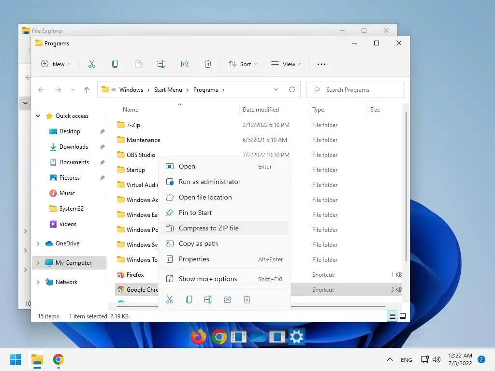495x371 pixels.
Task: Click Share icon in the context menu
Action: pos(228,300)
